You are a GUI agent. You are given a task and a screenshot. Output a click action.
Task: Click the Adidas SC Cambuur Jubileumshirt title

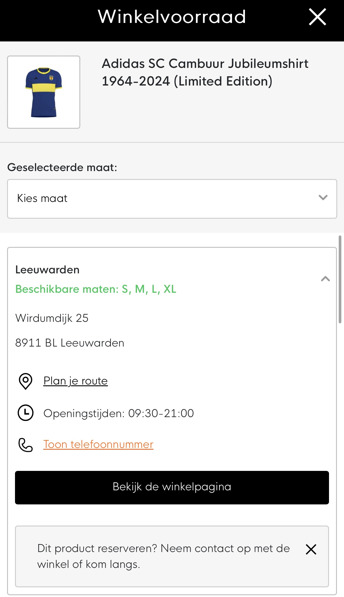[205, 72]
